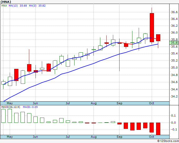Image resolution: width=179 pixels, height=143 pixels.
Task: Click the MA(13) legend label
Action: (13, 6)
